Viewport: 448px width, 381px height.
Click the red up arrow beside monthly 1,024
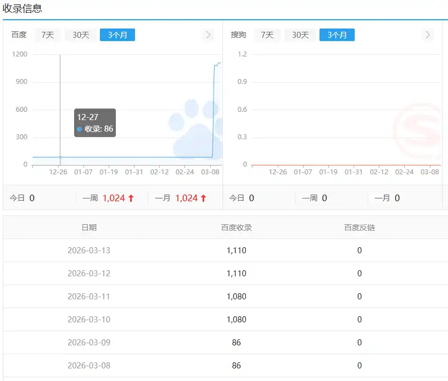click(204, 198)
